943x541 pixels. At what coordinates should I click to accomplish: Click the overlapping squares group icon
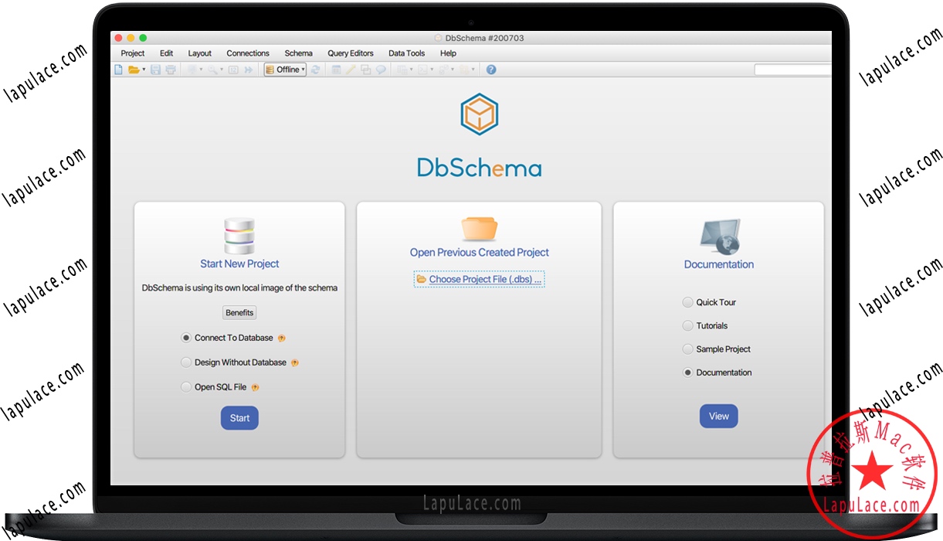[x=365, y=70]
